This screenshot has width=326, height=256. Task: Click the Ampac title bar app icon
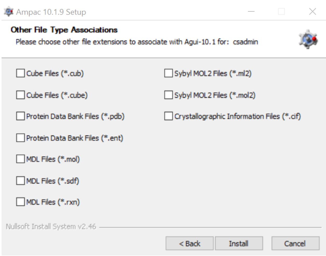click(x=8, y=12)
